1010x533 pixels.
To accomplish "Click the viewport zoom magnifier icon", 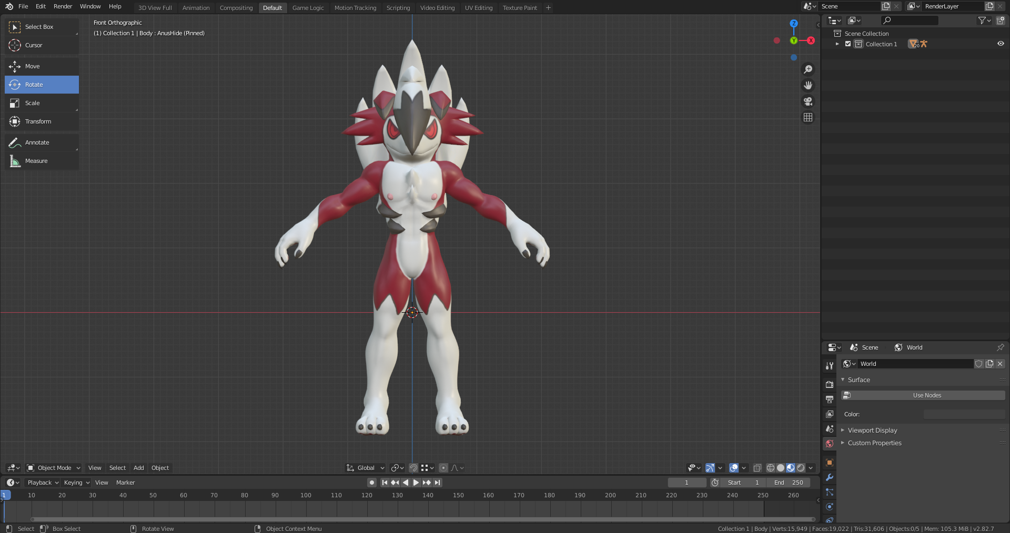I will [808, 69].
